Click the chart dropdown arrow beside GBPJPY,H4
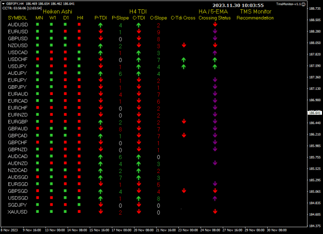This screenshot has height=234, width=323. click(x=3, y=4)
